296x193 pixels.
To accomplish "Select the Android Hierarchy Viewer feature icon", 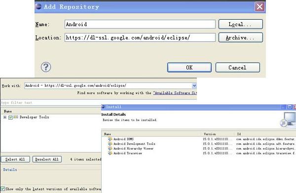I will point(110,148).
